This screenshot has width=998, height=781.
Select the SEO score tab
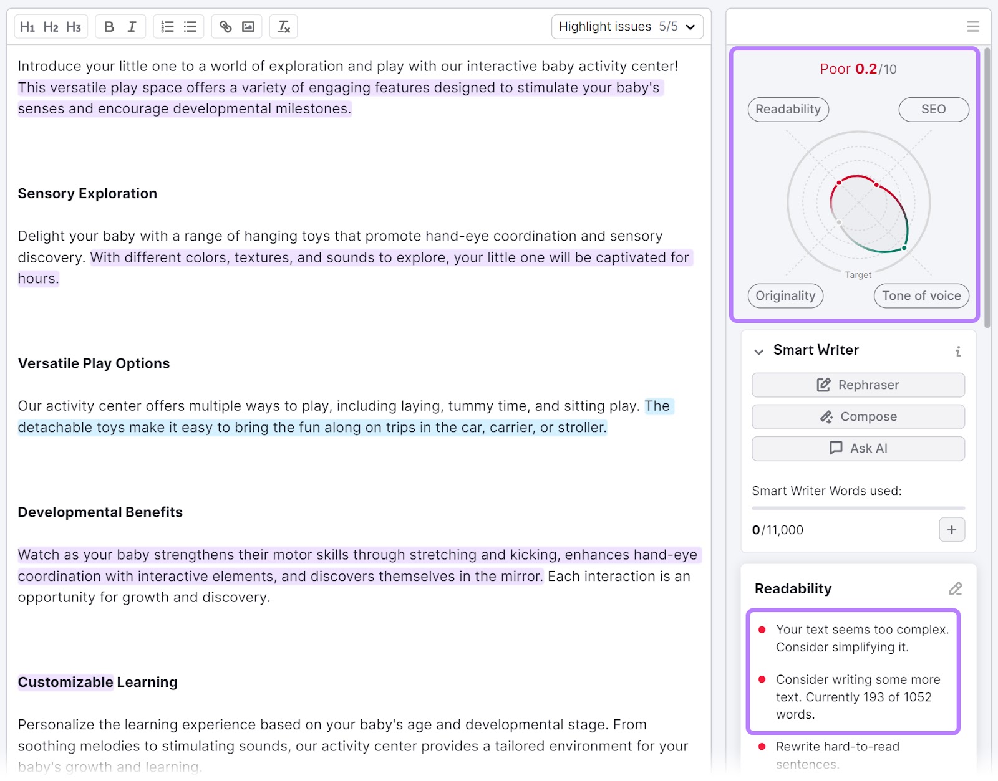point(934,110)
